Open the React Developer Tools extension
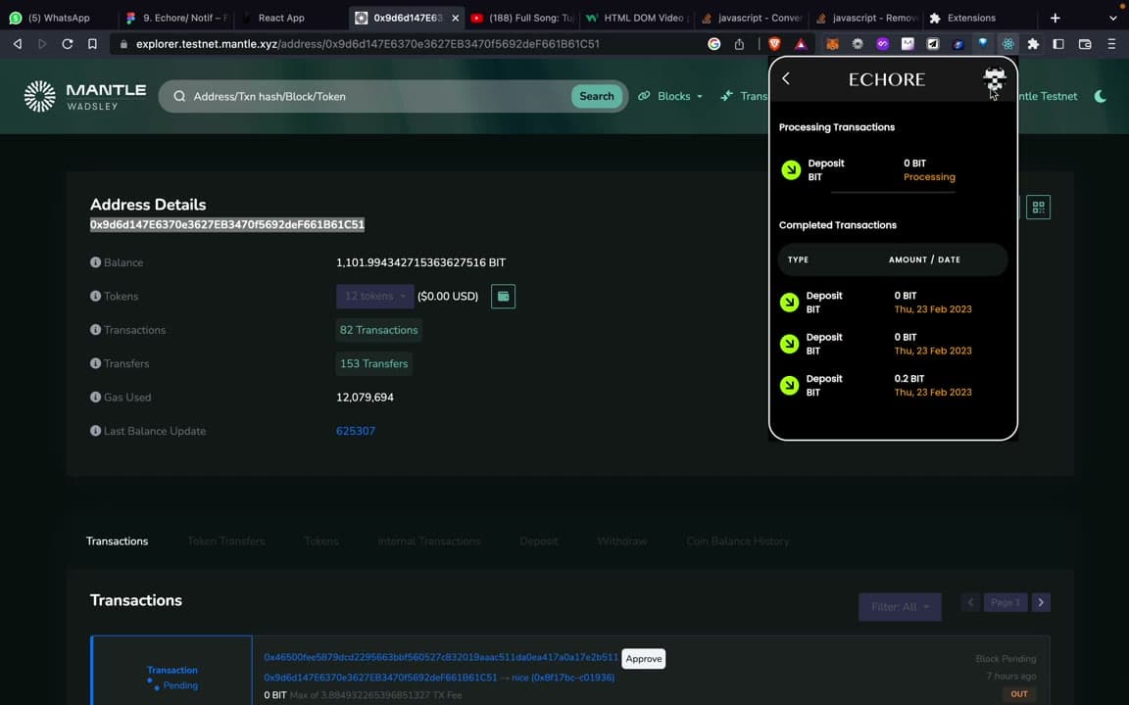The width and height of the screenshot is (1129, 705). pyautogui.click(x=1008, y=44)
